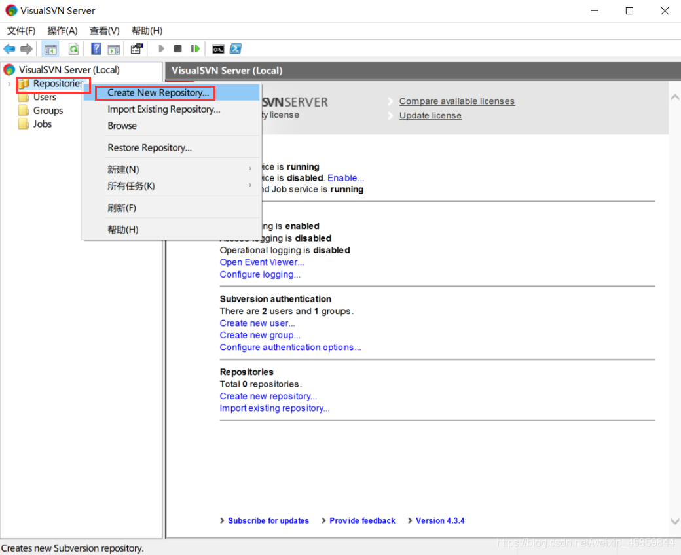
Task: Click the Jobs folder icon
Action: pos(24,124)
